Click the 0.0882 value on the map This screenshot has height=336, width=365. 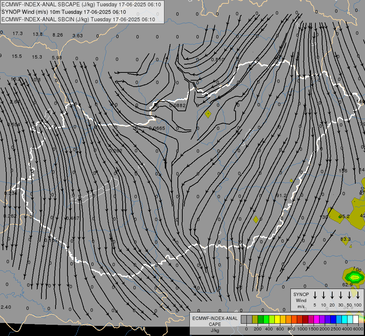(177, 106)
